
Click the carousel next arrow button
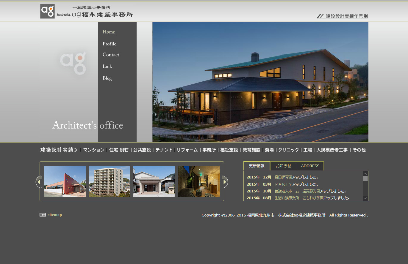(x=225, y=182)
